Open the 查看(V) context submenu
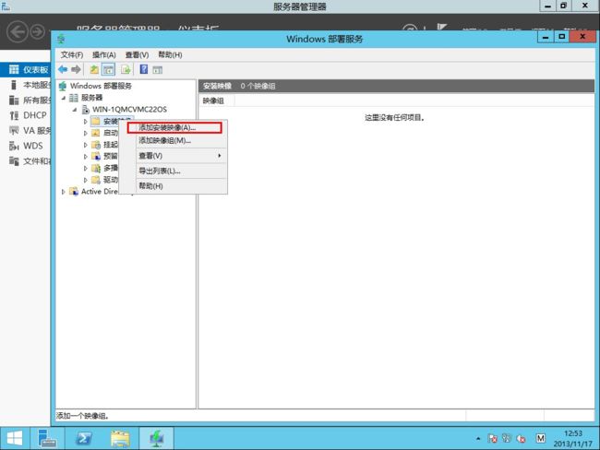 coord(174,156)
